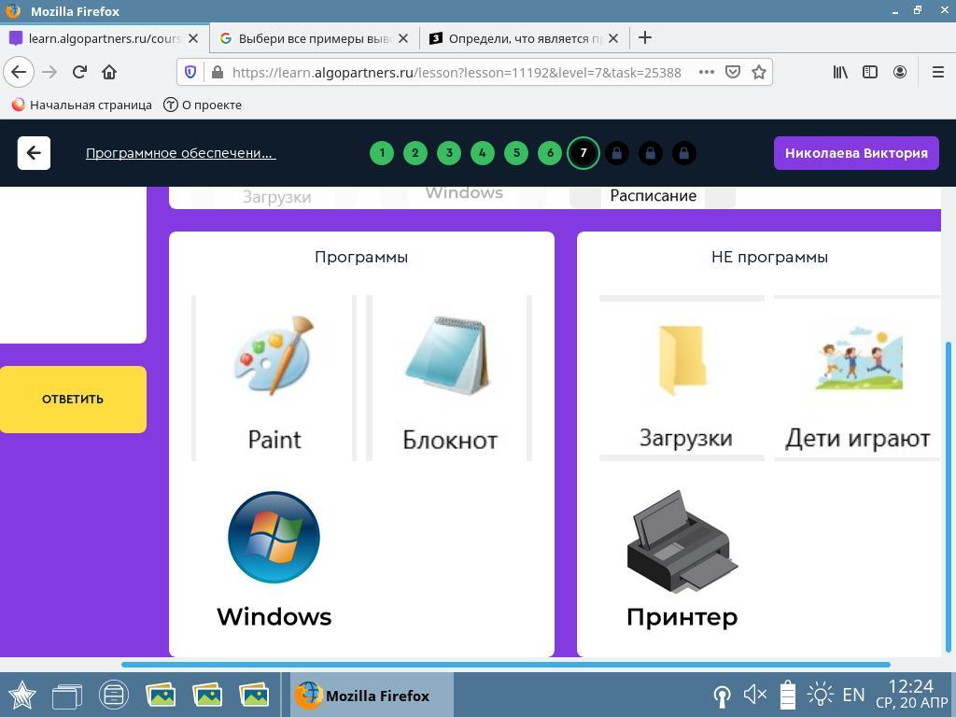
Task: Open the file manager from the taskbar
Action: pos(114,695)
